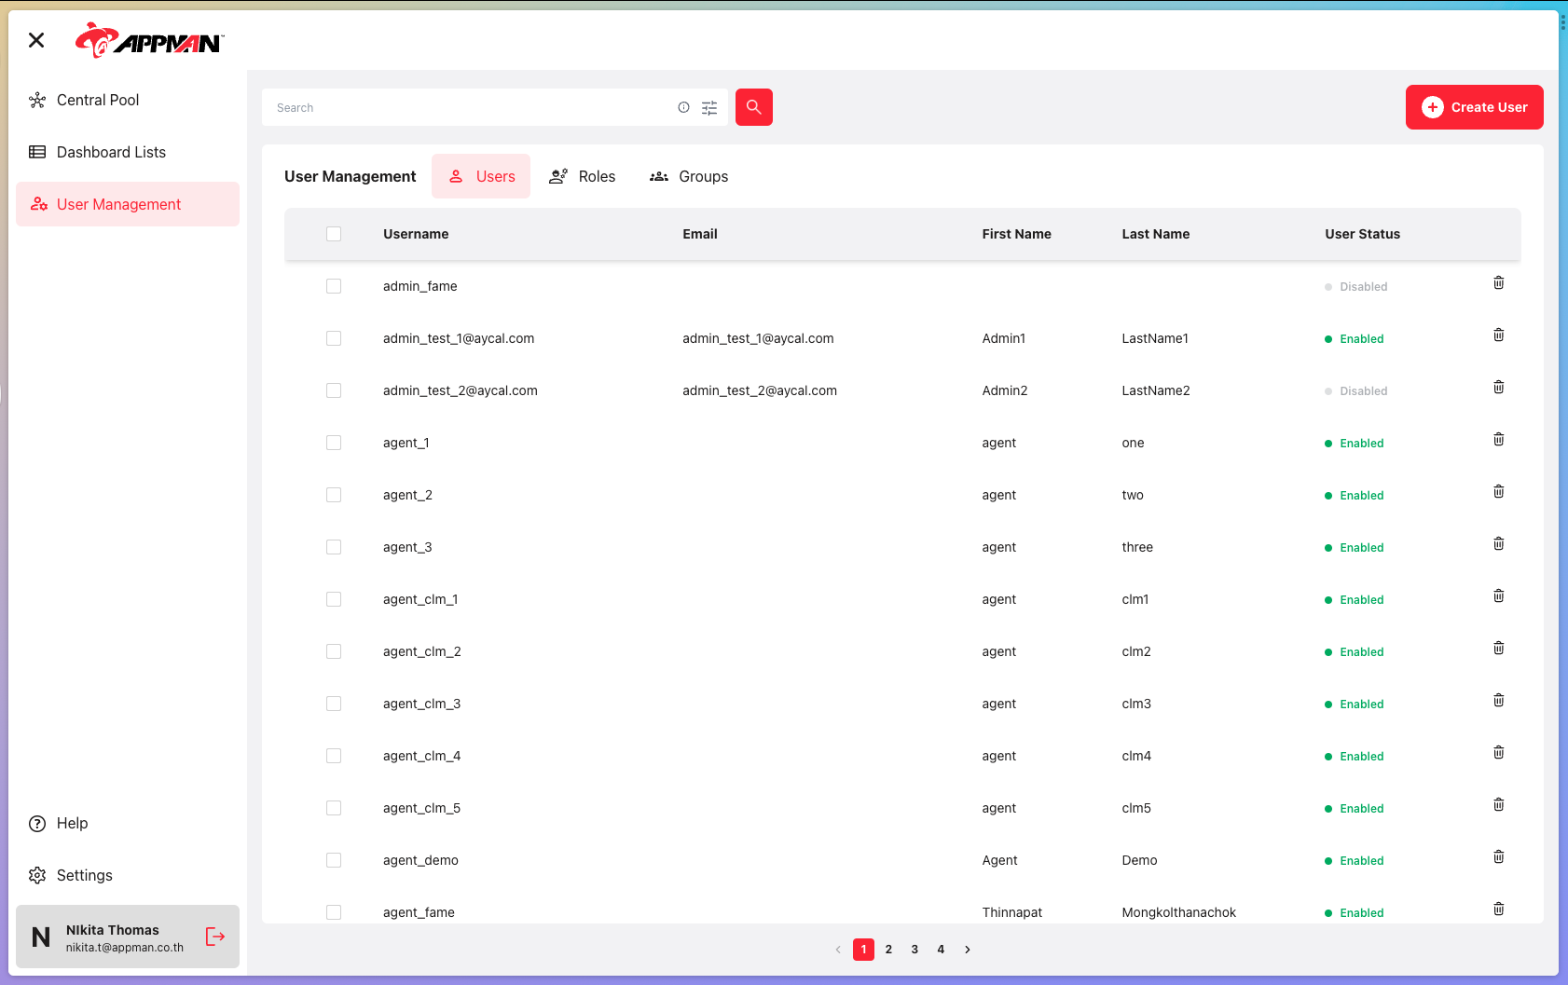Image resolution: width=1568 pixels, height=985 pixels.
Task: Go to page 1 of users
Action: (864, 950)
